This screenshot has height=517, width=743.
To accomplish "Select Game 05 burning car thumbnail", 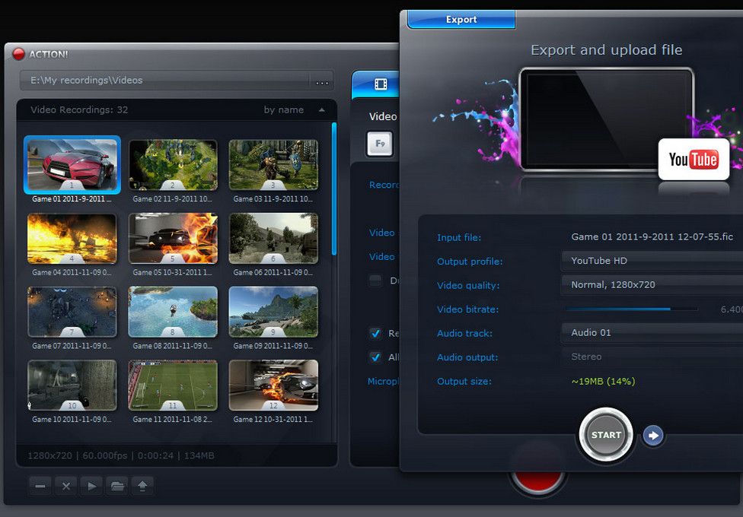I will 173,238.
